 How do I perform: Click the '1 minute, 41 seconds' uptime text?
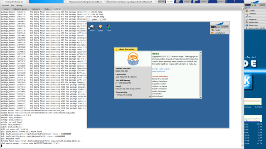(x=124, y=95)
